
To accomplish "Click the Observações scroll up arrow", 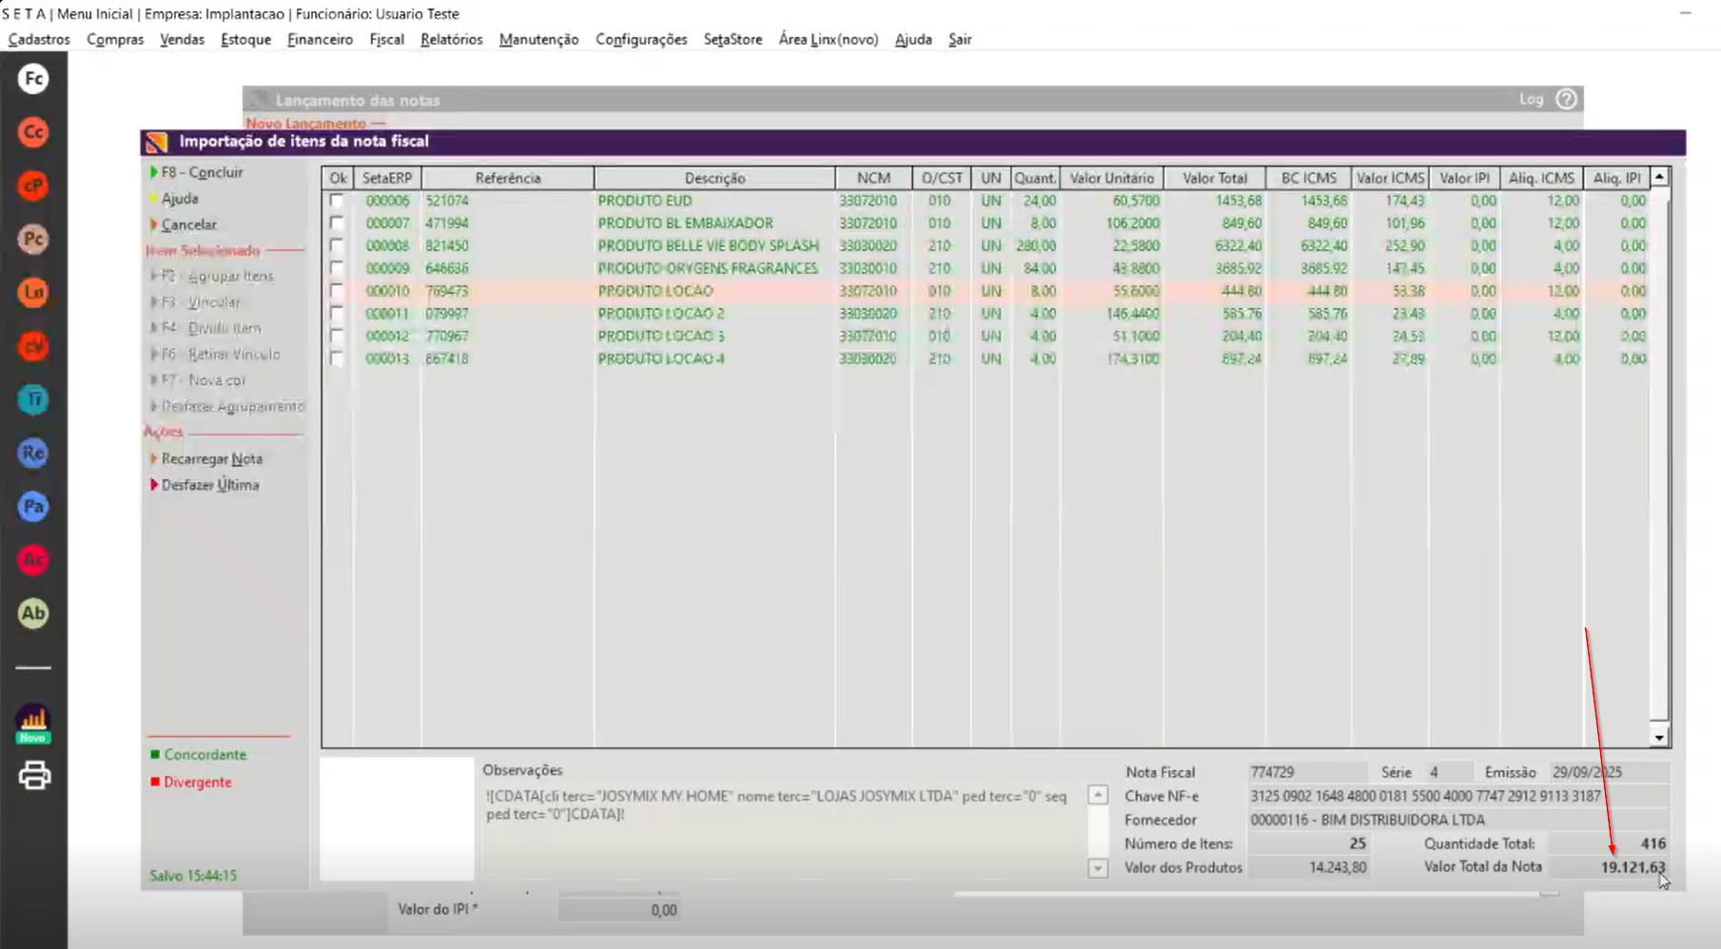I will pos(1098,795).
